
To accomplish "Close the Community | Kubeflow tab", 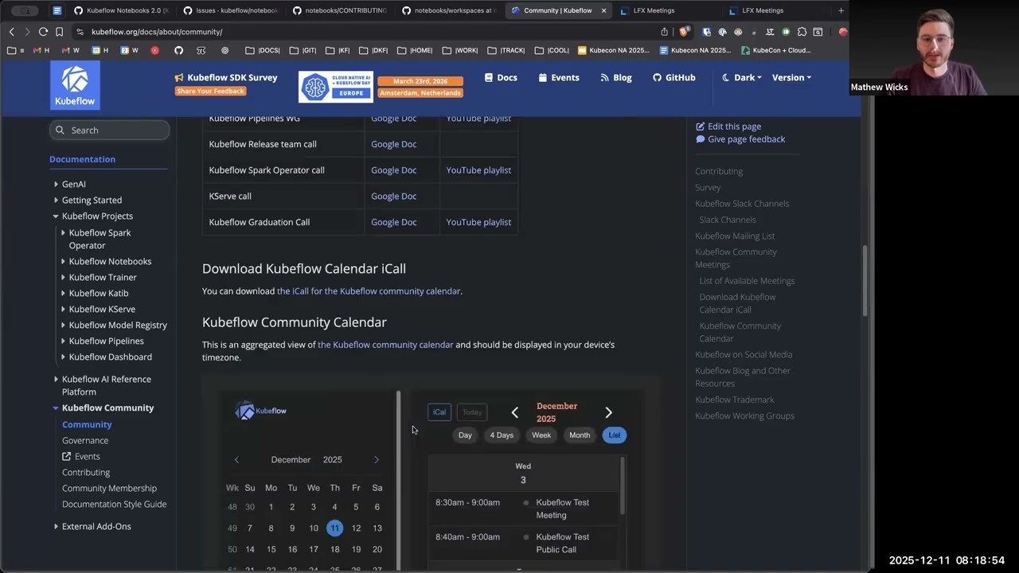I will pos(603,10).
